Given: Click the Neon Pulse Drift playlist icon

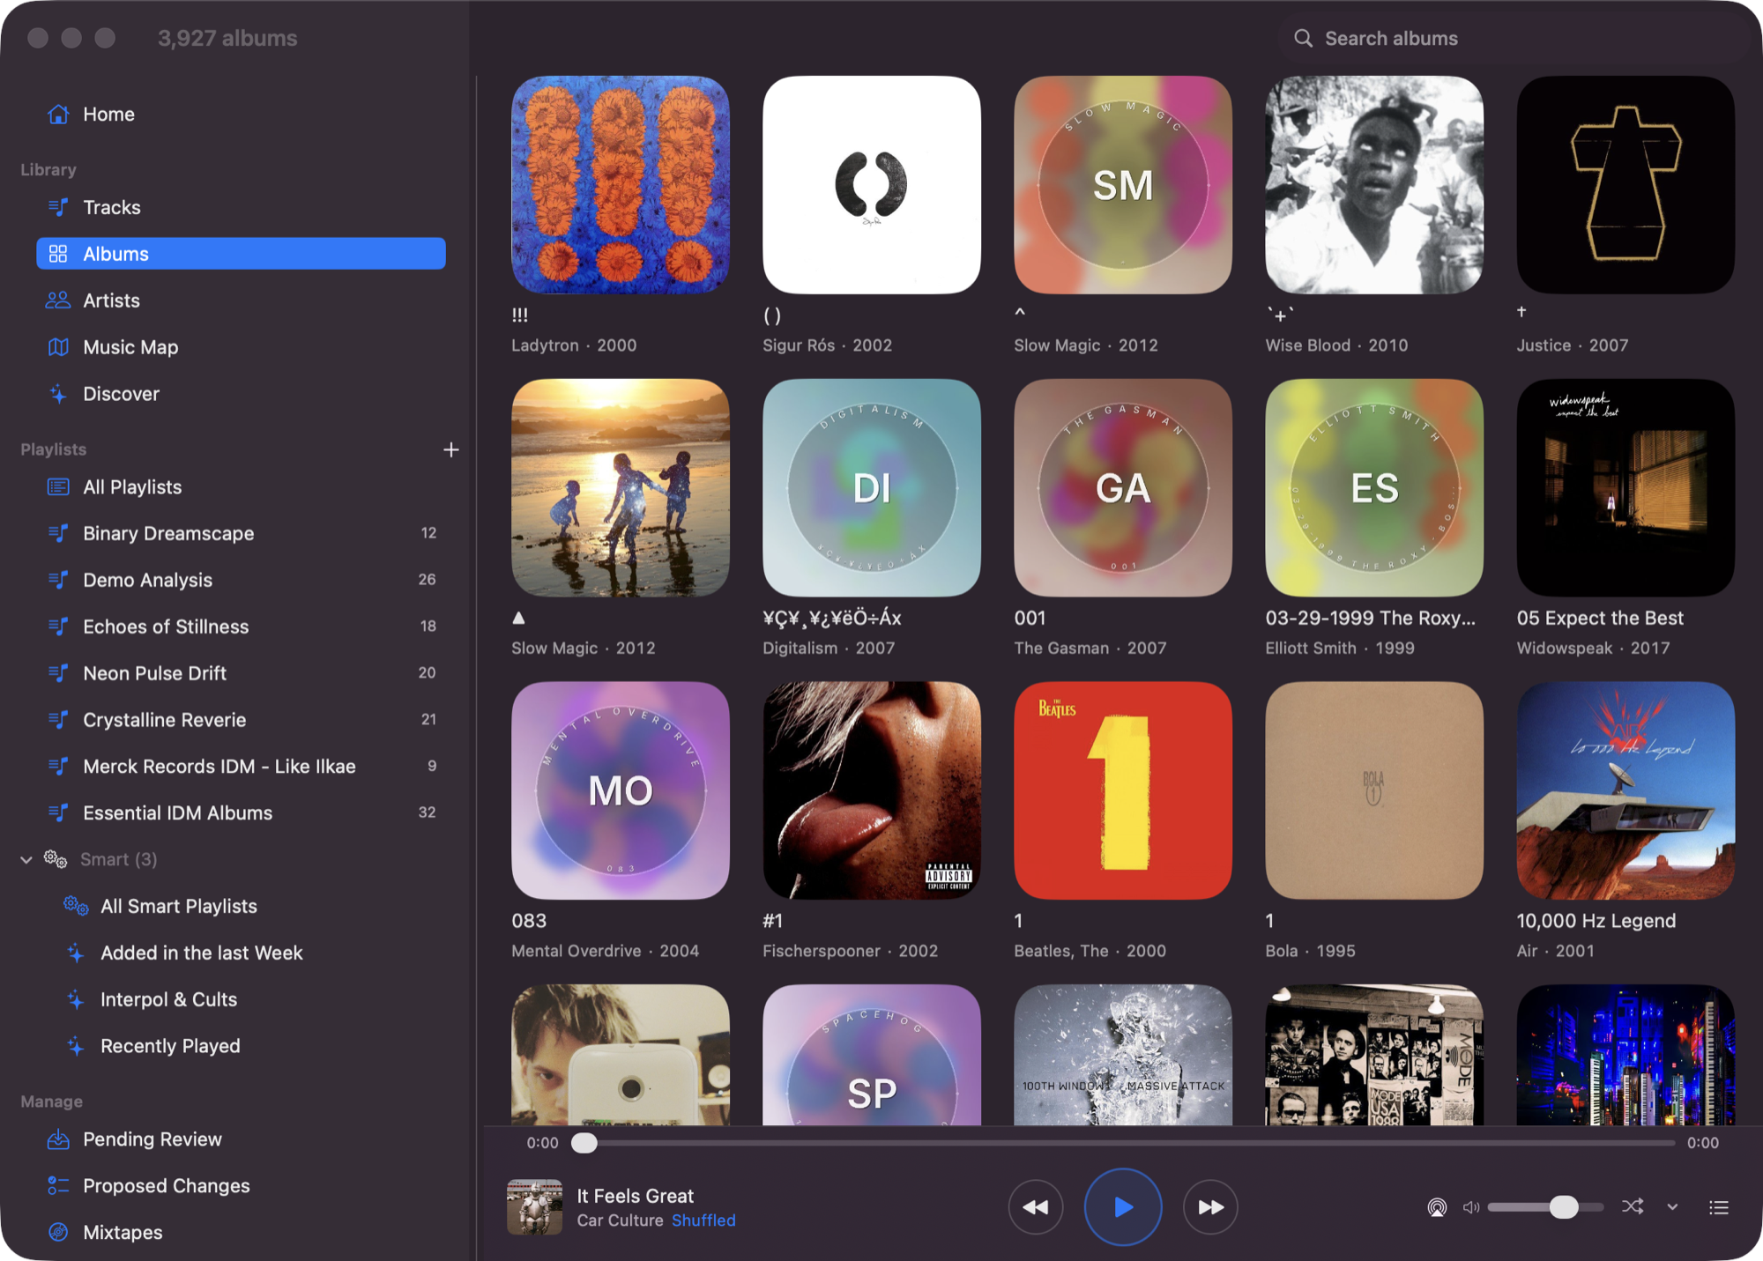Looking at the screenshot, I should [58, 673].
